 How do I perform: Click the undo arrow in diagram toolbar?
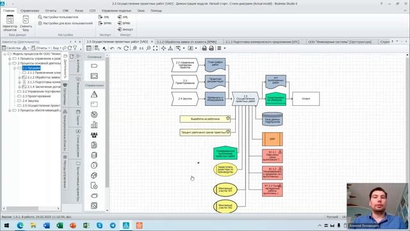point(112,48)
